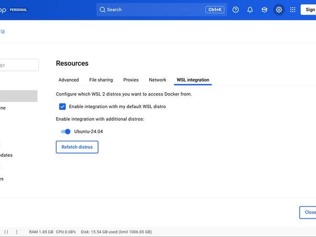The image size is (316, 237).
Task: Uncheck Enable integration with default WSL distro
Action: pos(62,106)
